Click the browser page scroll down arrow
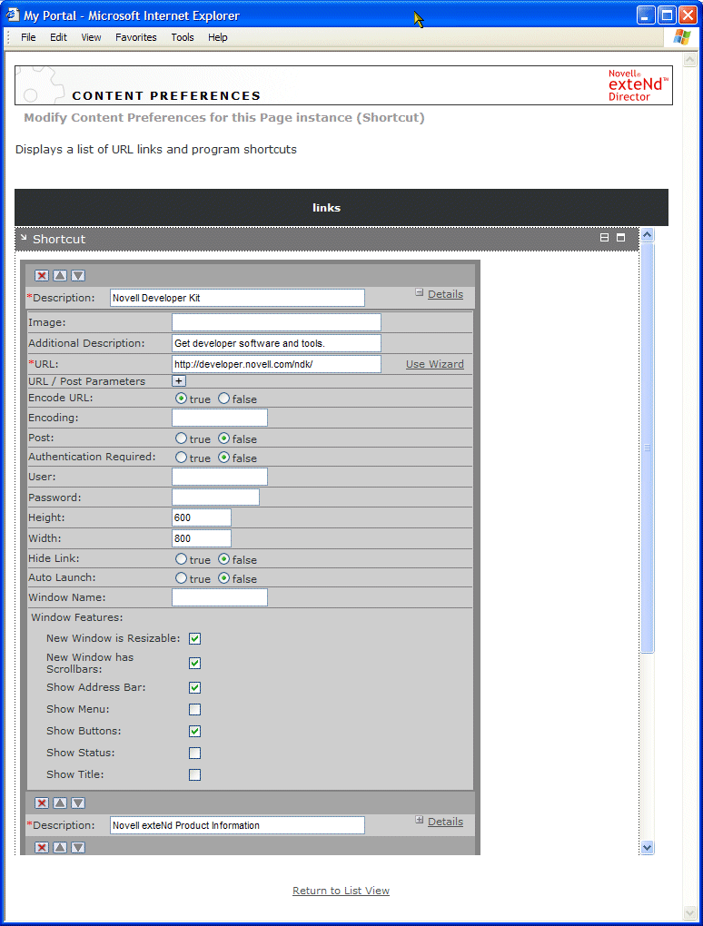The height and width of the screenshot is (926, 703). point(689,912)
